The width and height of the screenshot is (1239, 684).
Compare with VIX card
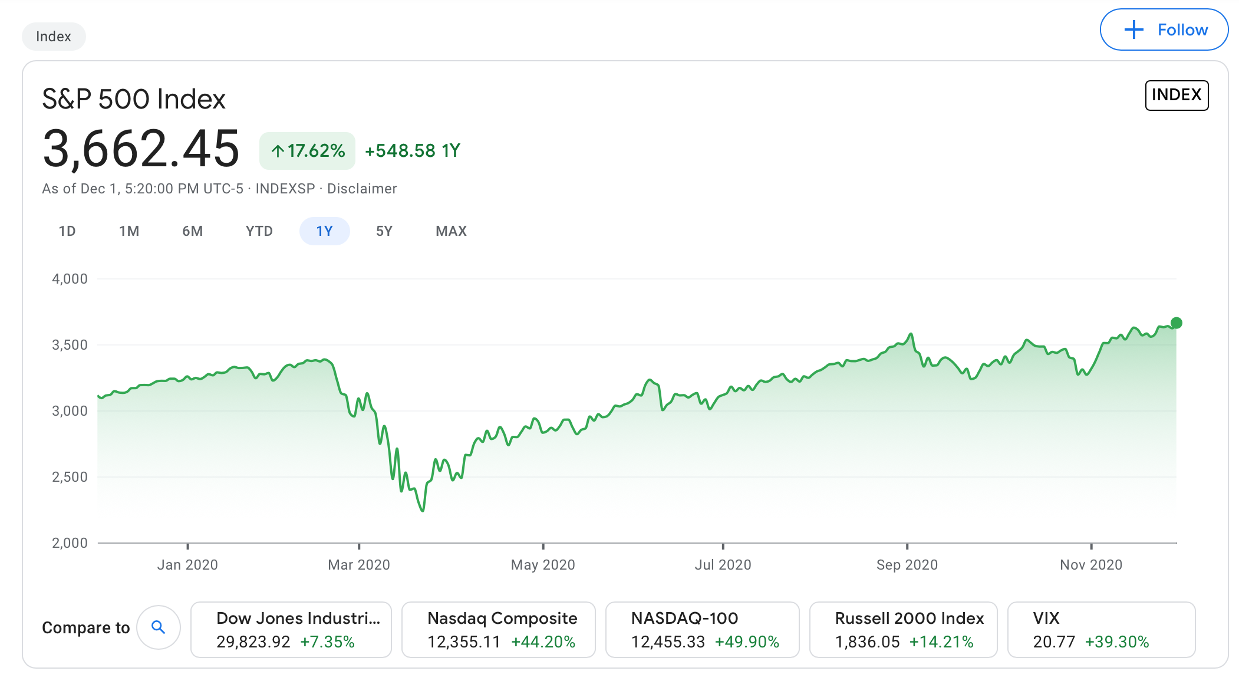point(1102,630)
